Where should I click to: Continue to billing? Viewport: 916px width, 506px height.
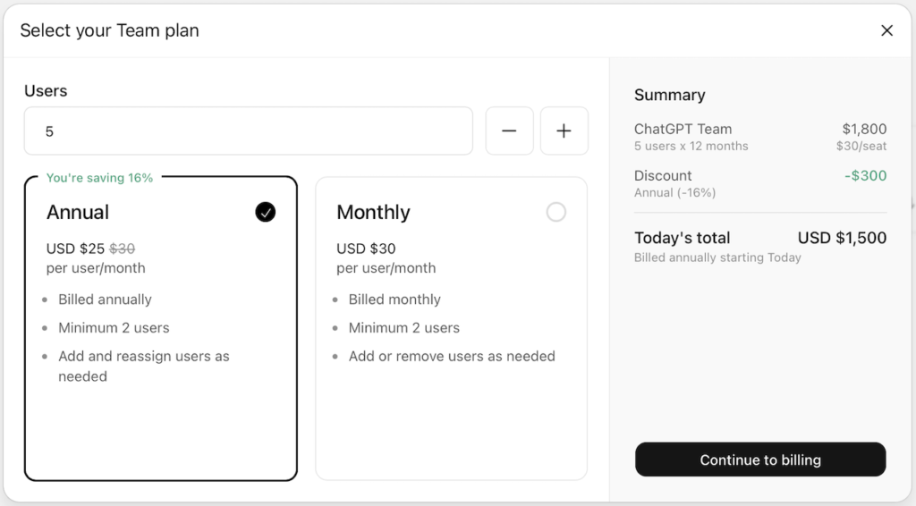759,460
